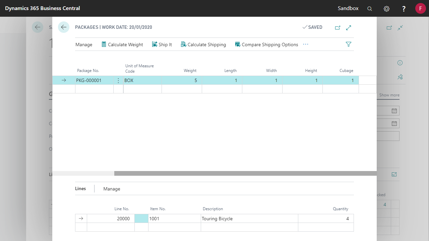This screenshot has width=429, height=241.
Task: Select the Lines tab label
Action: (x=80, y=188)
